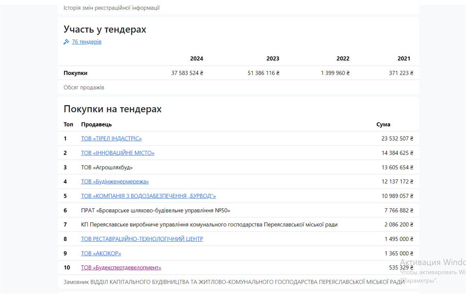Select the 7 766 882 ₴ amount

click(399, 210)
